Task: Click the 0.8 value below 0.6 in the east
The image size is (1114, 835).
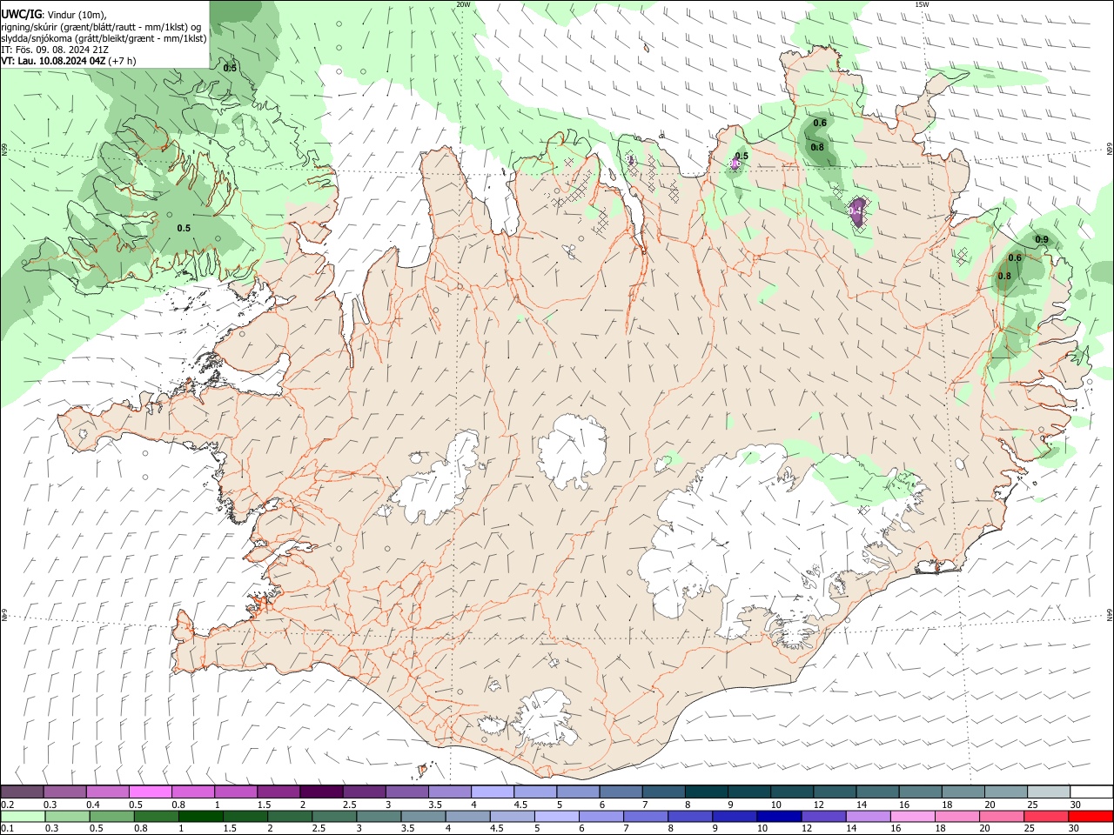Action: (1004, 277)
